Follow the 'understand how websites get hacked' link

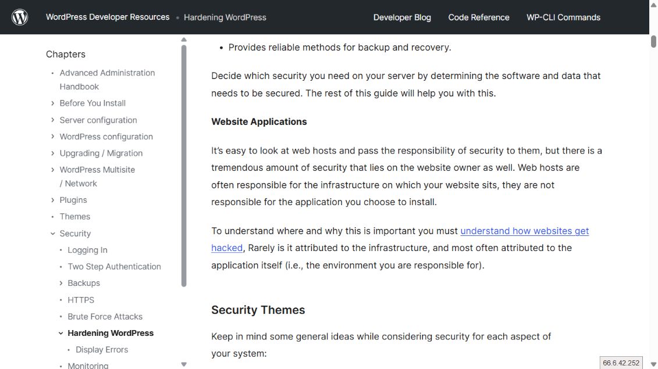point(525,231)
